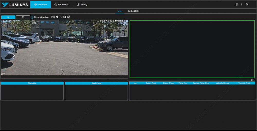The width and height of the screenshot is (257, 131).
Task: Click the Vehicle Brand column header
Action: pos(222,83)
